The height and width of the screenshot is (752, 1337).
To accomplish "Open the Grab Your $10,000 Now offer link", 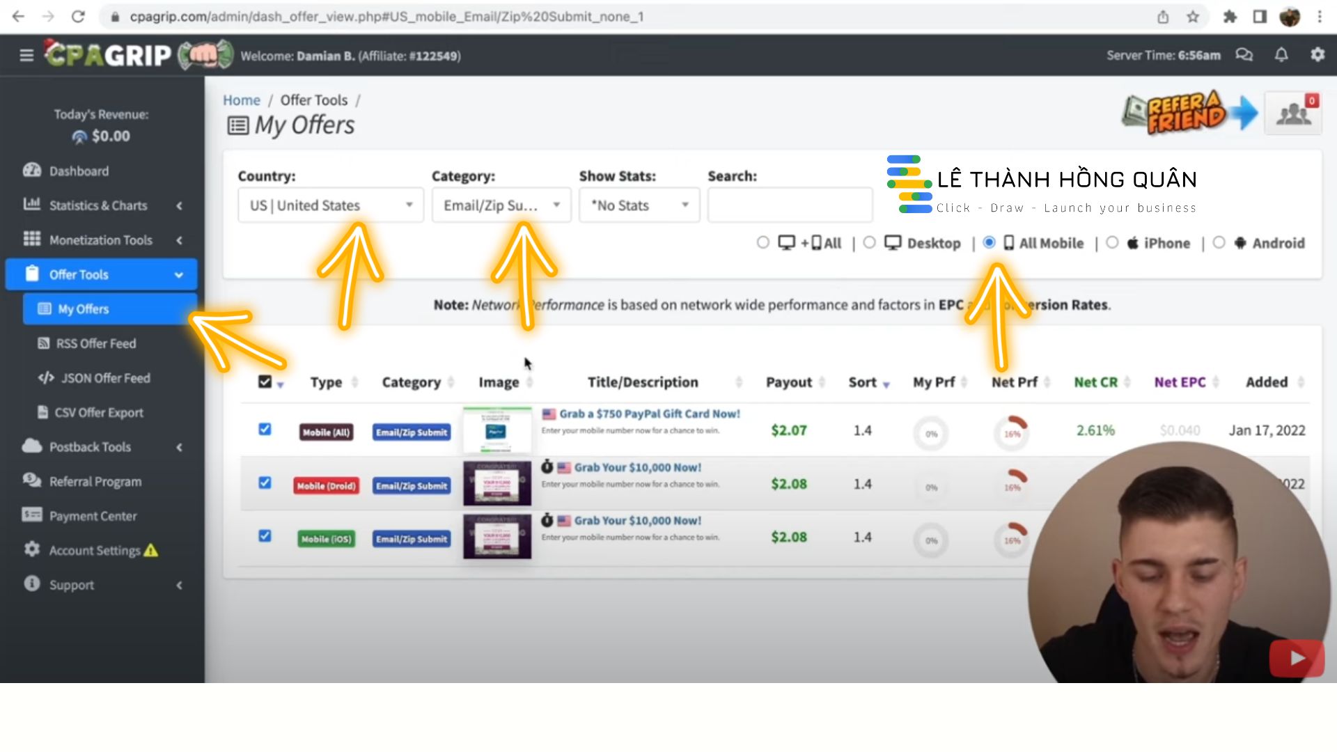I will tap(637, 467).
